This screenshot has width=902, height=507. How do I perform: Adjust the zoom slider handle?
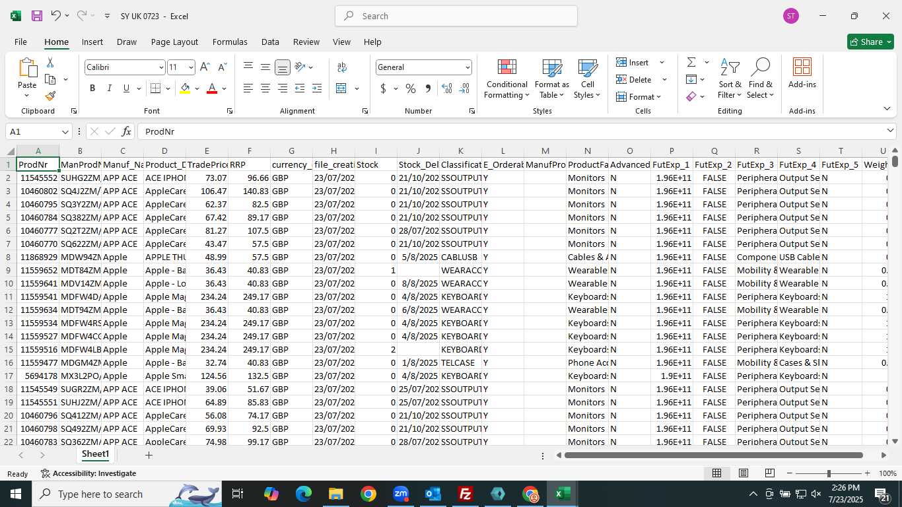pos(829,473)
